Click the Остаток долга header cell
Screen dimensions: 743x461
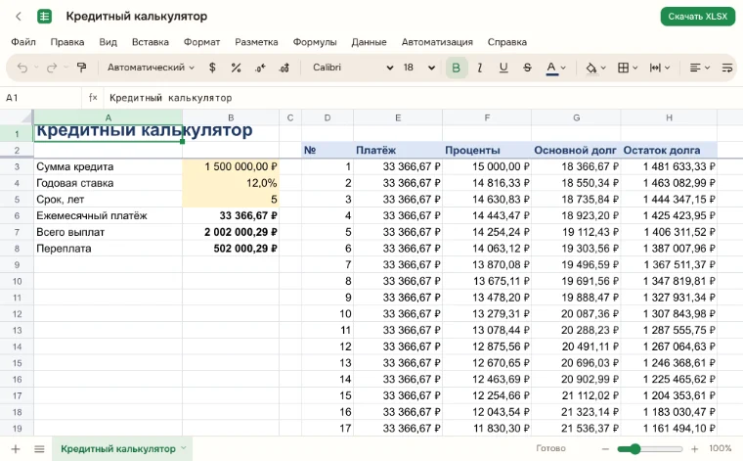coord(669,151)
